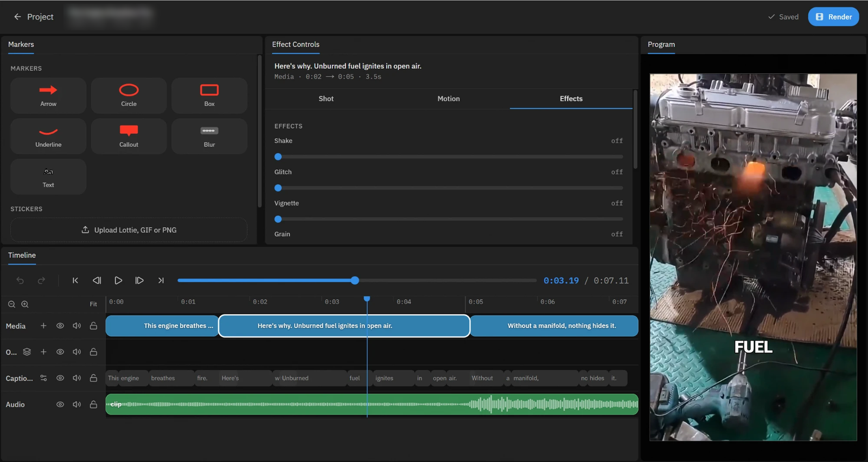868x462 pixels.
Task: Select the 'ignites' caption block
Action: point(394,378)
